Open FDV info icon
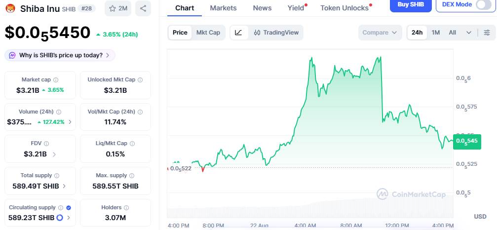Image resolution: width=497 pixels, height=230 pixels. (46, 144)
